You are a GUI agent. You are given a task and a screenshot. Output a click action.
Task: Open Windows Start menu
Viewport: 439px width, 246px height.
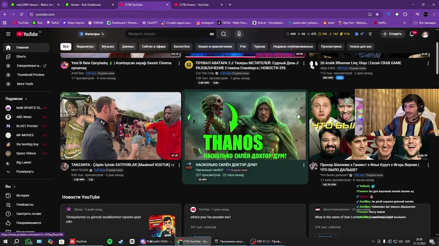pos(5,242)
